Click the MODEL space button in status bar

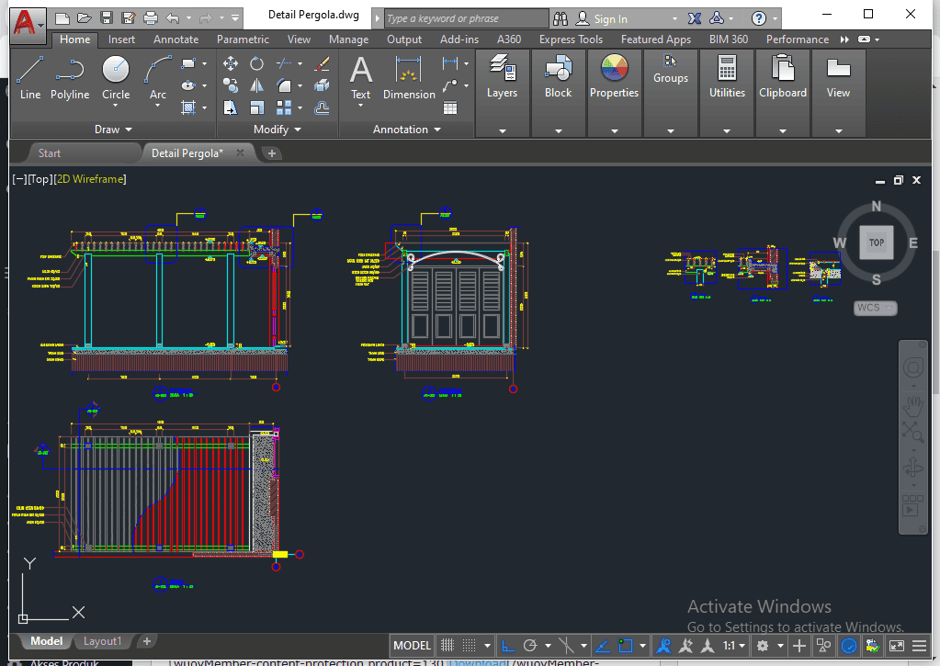pos(412,646)
